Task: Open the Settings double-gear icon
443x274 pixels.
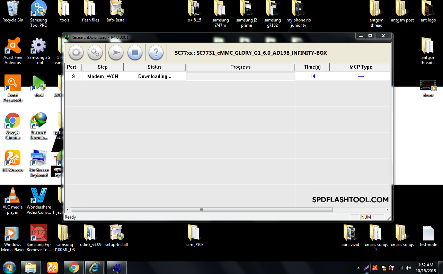Action: (x=95, y=53)
